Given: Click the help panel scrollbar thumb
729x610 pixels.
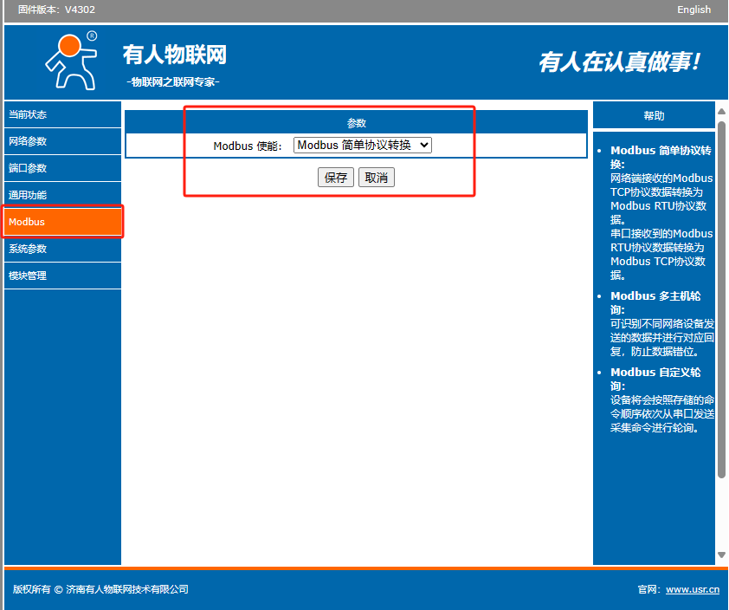Looking at the screenshot, I should (x=721, y=299).
